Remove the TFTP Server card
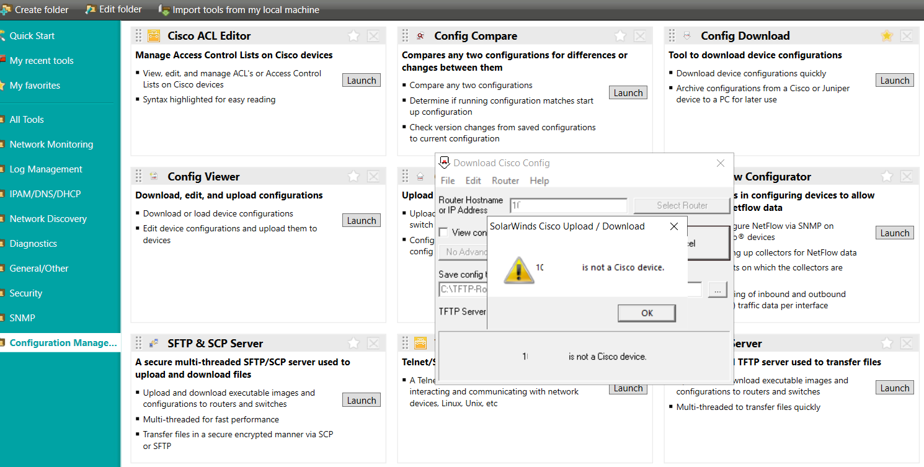This screenshot has height=467, width=924. tap(907, 344)
